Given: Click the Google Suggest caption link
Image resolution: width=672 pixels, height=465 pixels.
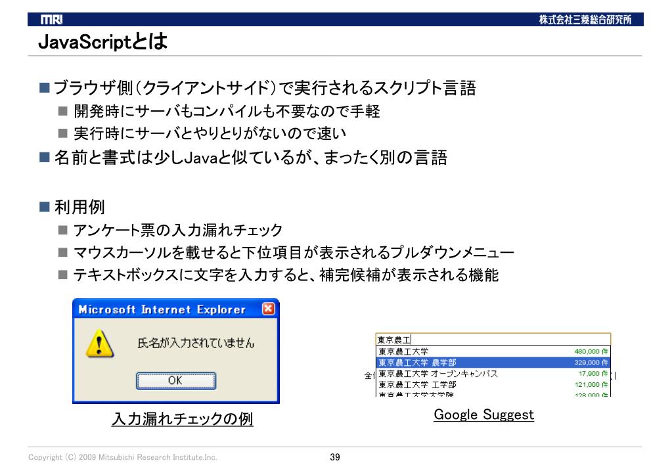Looking at the screenshot, I should [483, 415].
